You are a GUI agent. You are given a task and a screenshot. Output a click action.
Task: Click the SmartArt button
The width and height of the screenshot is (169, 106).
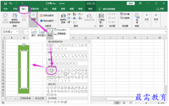pos(60,30)
